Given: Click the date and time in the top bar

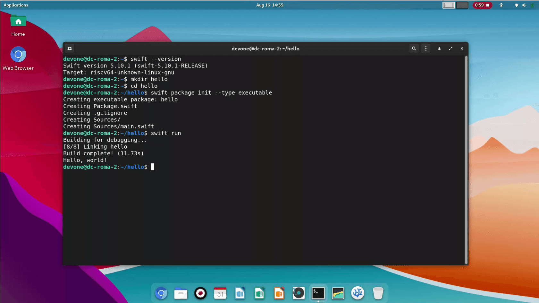Looking at the screenshot, I should (270, 5).
